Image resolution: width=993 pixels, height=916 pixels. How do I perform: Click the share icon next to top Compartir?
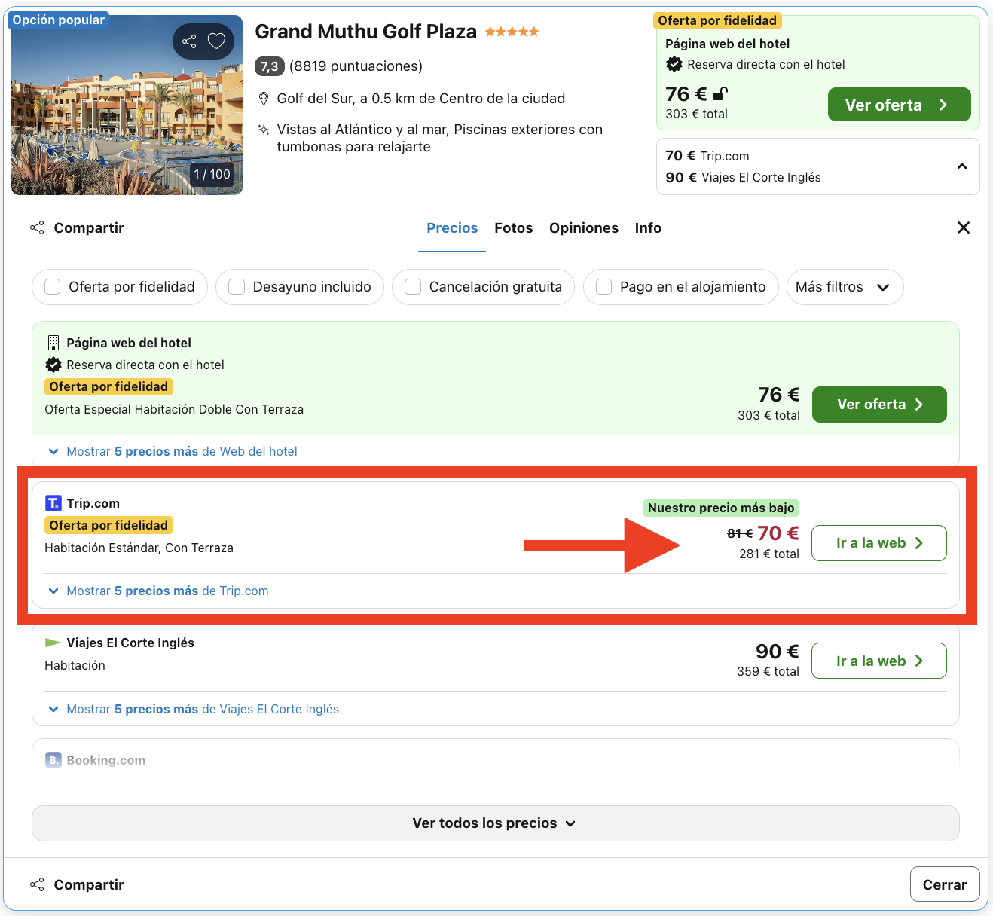coord(37,227)
